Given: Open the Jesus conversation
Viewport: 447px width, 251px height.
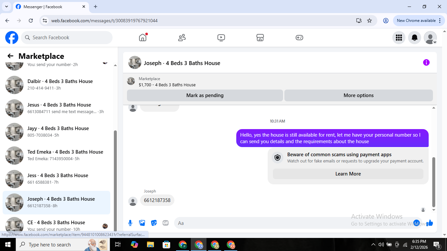Looking at the screenshot, I should click(x=56, y=108).
